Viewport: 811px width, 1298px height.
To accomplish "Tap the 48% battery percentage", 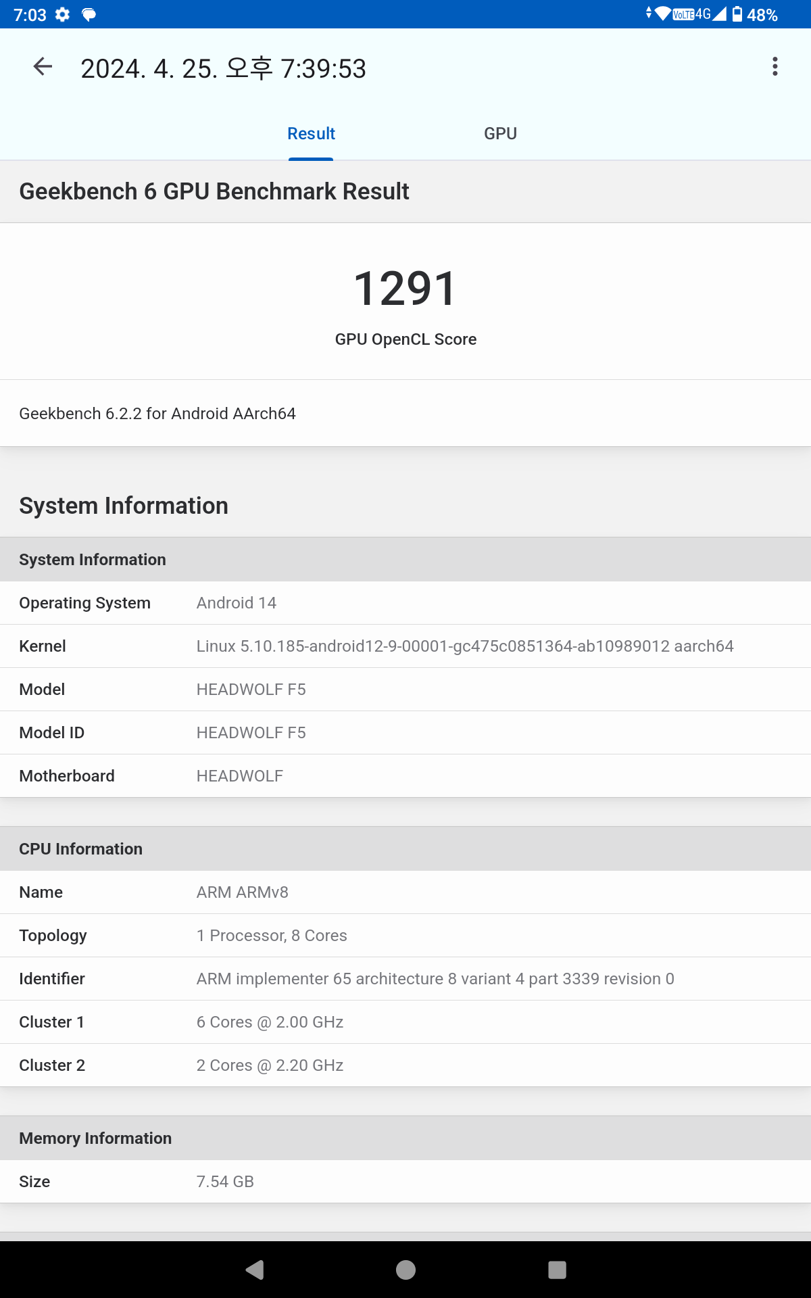I will pos(762,15).
